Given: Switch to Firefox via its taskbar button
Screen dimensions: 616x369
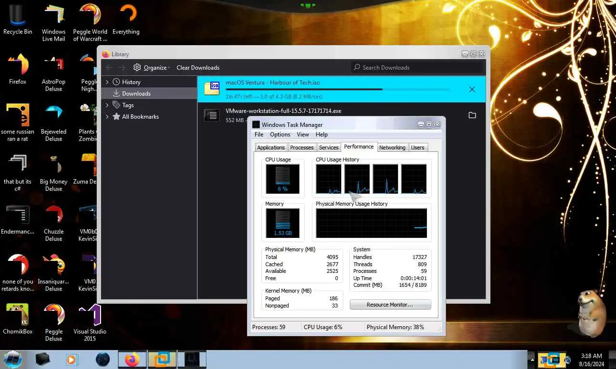Looking at the screenshot, I should tap(132, 359).
